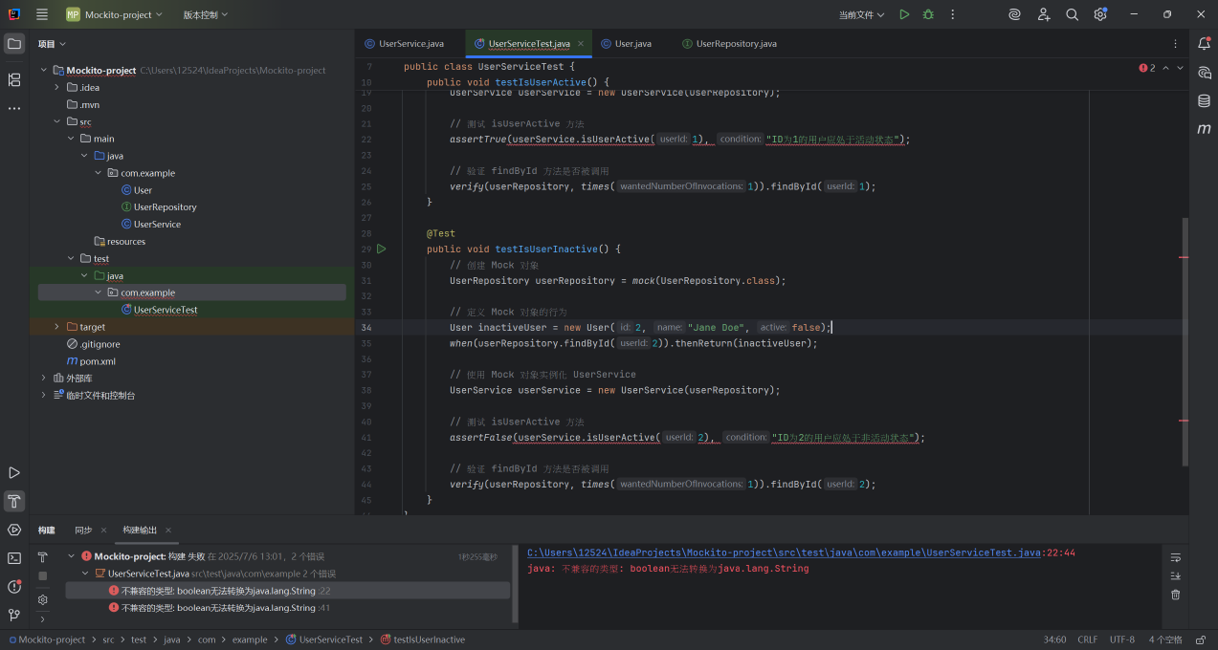Open IDE Settings via the gear icon
Viewport: 1218px width, 650px height.
1100,14
